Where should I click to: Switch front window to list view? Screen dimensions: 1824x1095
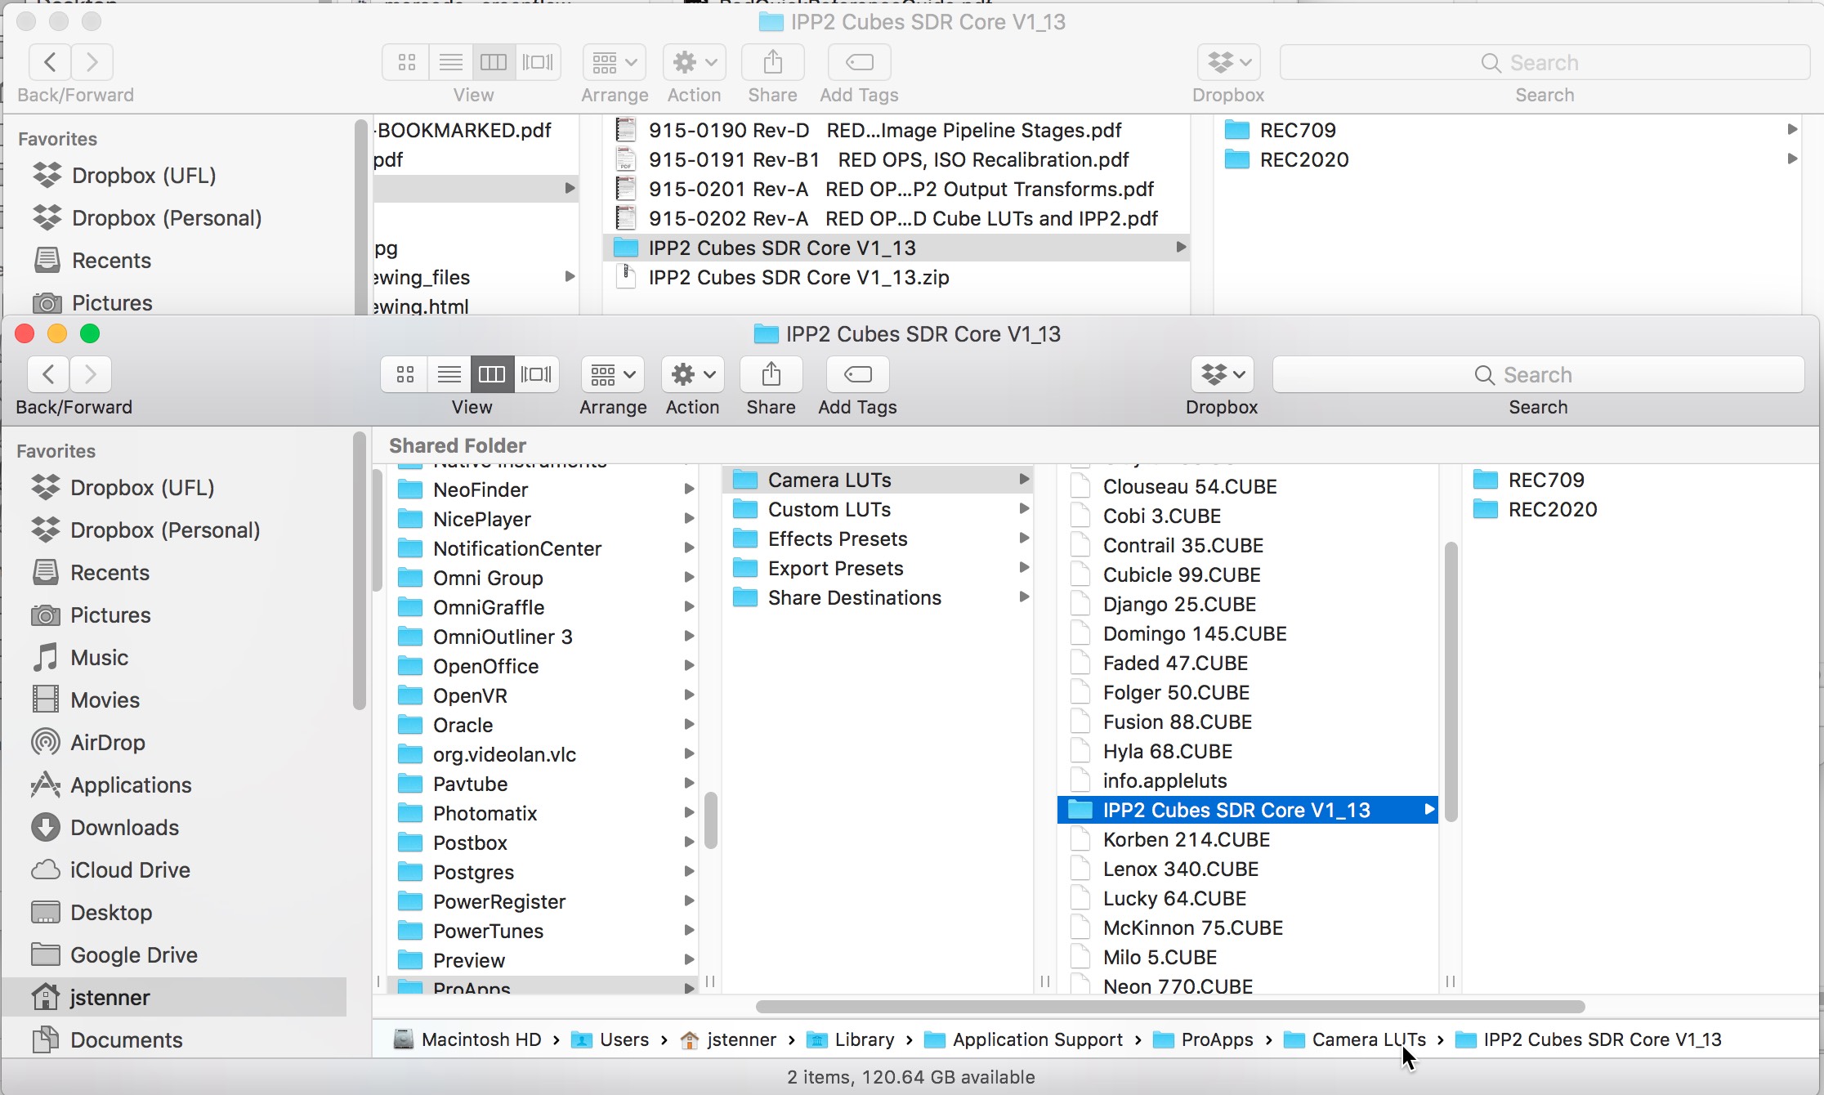point(449,375)
